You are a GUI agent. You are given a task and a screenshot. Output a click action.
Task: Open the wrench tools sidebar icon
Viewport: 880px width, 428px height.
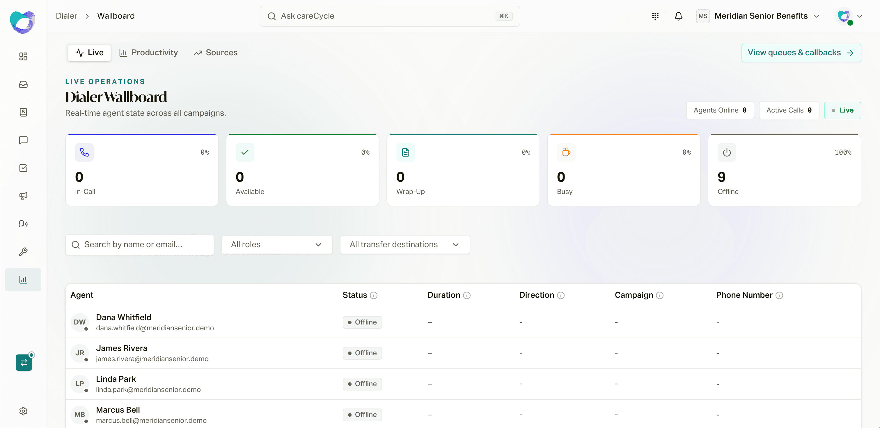click(23, 252)
